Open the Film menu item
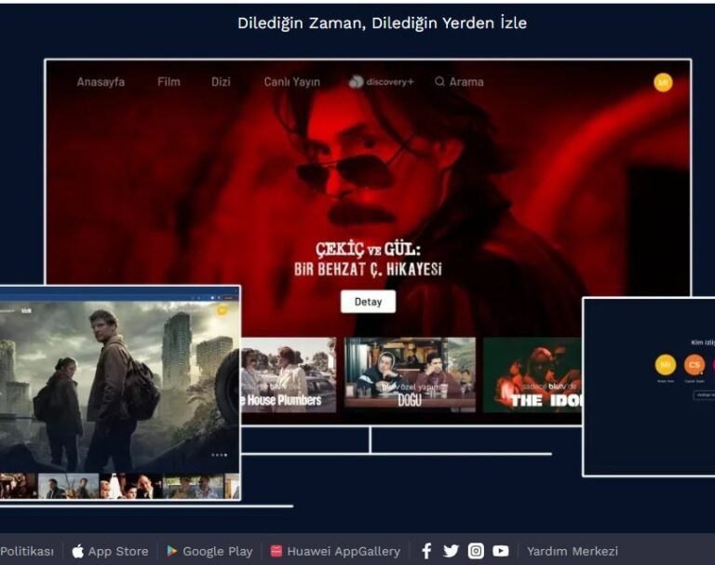This screenshot has width=715, height=565. tap(169, 82)
